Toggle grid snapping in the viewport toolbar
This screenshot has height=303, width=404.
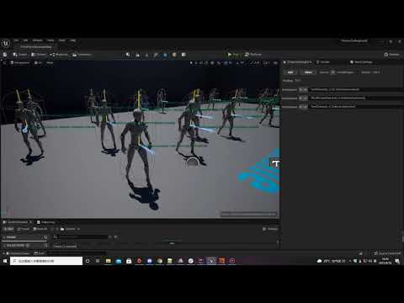point(226,63)
